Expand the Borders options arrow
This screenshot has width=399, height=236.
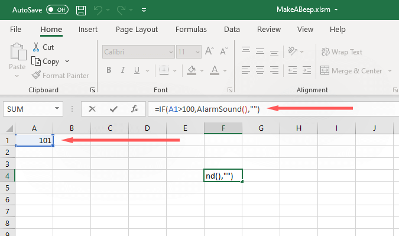tap(174, 70)
